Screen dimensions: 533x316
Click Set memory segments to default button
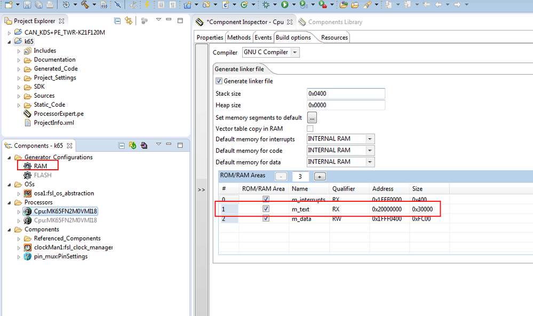tap(312, 117)
